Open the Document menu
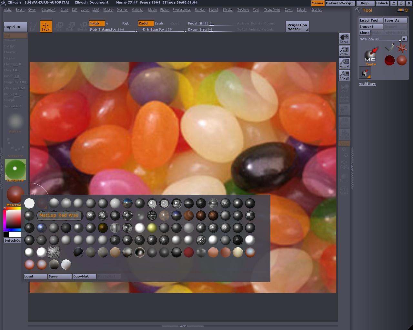 pyautogui.click(x=48, y=10)
